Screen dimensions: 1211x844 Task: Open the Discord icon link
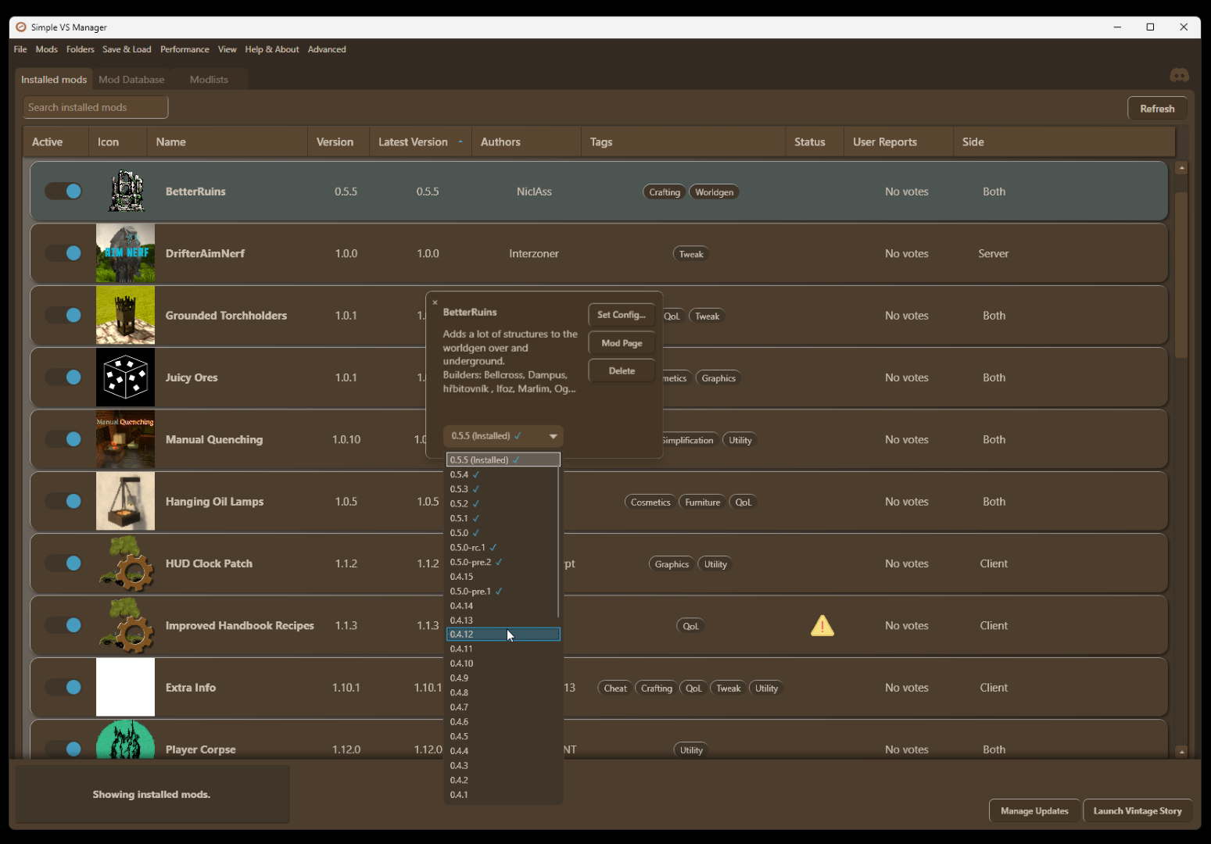(1179, 76)
